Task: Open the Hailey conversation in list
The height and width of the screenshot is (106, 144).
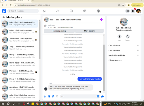Action: click(x=19, y=56)
